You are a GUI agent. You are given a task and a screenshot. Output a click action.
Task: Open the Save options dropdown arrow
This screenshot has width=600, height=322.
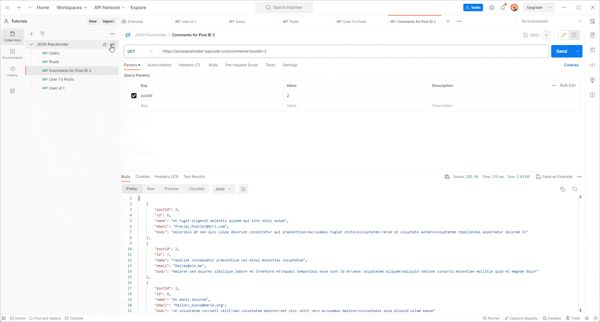click(x=547, y=35)
